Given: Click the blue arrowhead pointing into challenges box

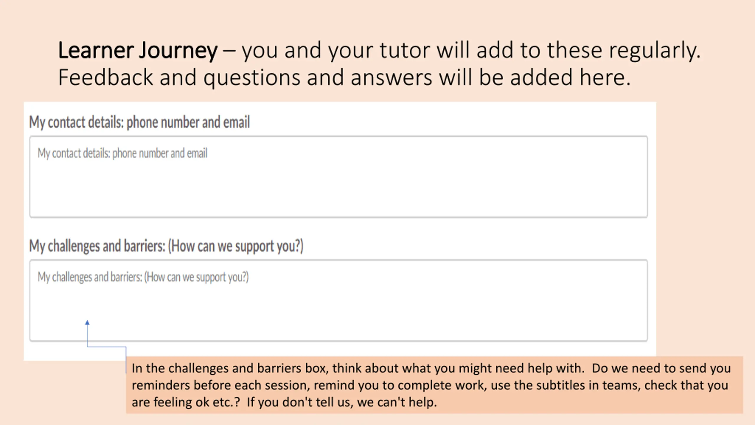Looking at the screenshot, I should point(87,323).
